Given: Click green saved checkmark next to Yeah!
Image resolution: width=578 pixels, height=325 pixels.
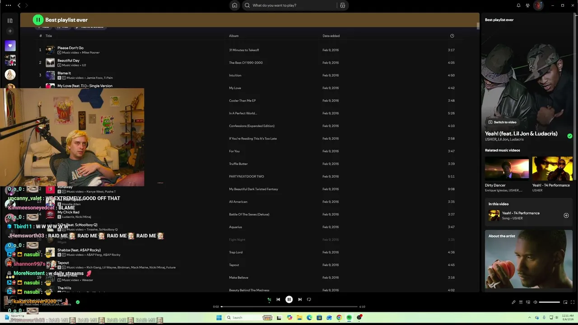Looking at the screenshot, I should click(x=569, y=136).
